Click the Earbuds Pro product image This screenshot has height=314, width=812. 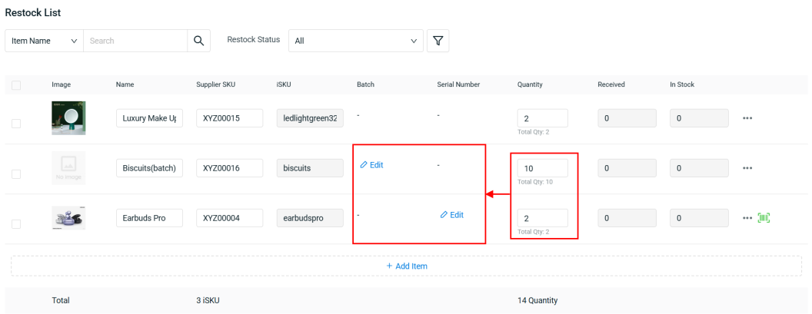[68, 218]
